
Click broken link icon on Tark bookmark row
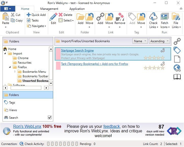pos(163,64)
